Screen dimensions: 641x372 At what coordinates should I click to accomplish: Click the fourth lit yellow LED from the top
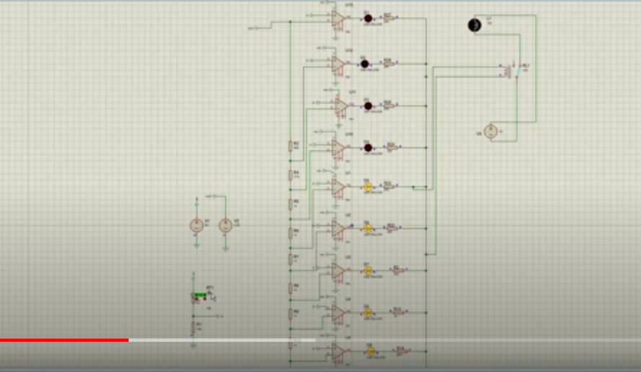tap(368, 313)
